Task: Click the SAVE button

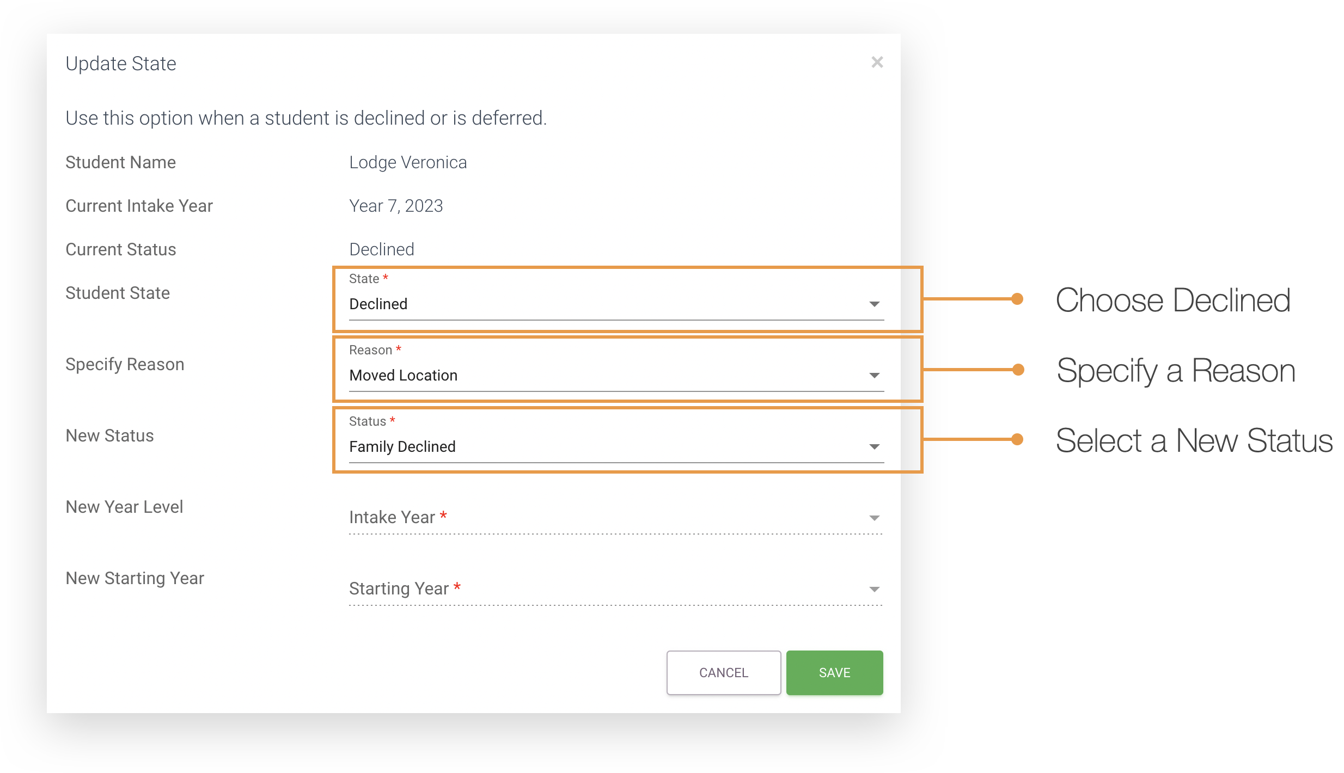Action: coord(834,673)
